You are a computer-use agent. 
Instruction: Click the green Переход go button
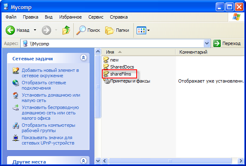[217, 43]
